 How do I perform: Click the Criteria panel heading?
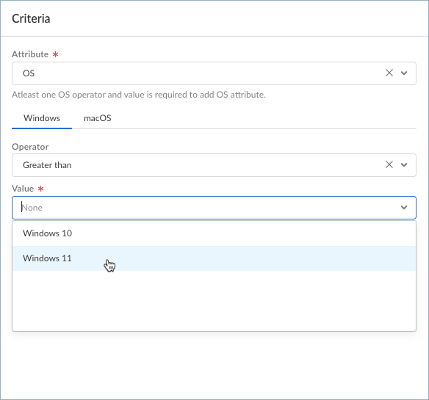tap(31, 18)
